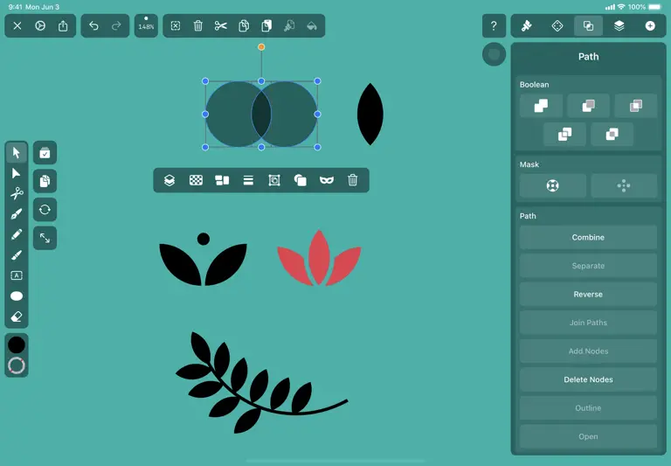Click the Mask create button
Viewport: 671px width, 466px height.
coord(552,186)
